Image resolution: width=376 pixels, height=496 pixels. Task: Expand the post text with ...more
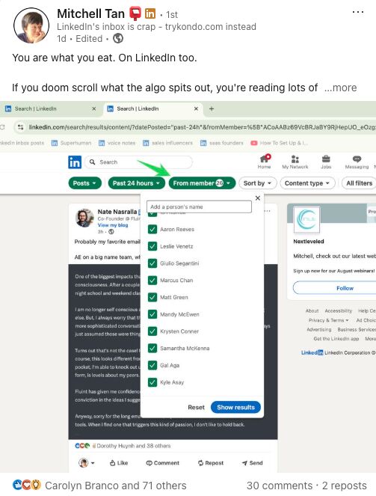tap(341, 88)
